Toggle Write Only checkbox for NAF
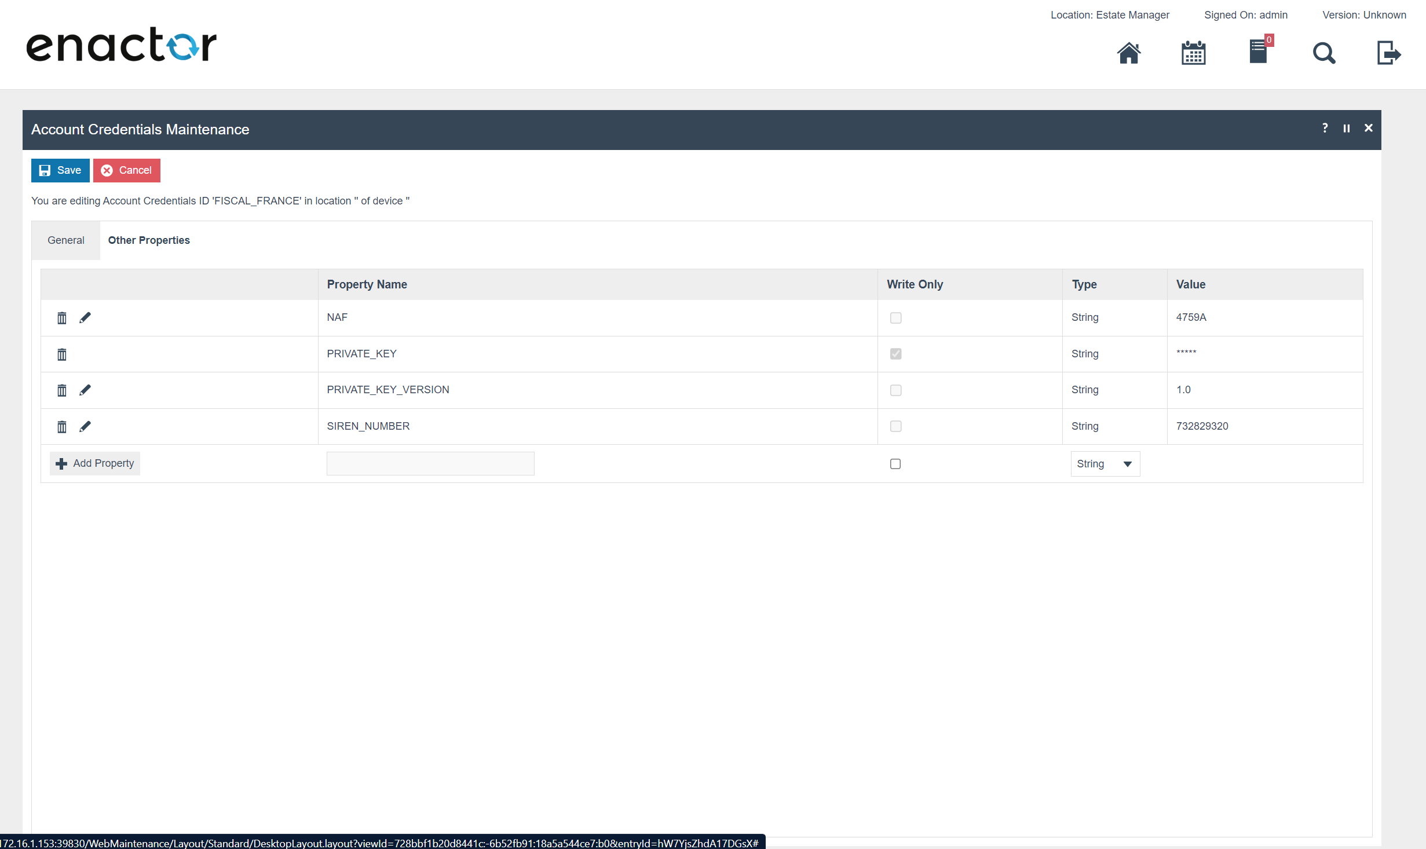This screenshot has height=849, width=1426. click(895, 318)
